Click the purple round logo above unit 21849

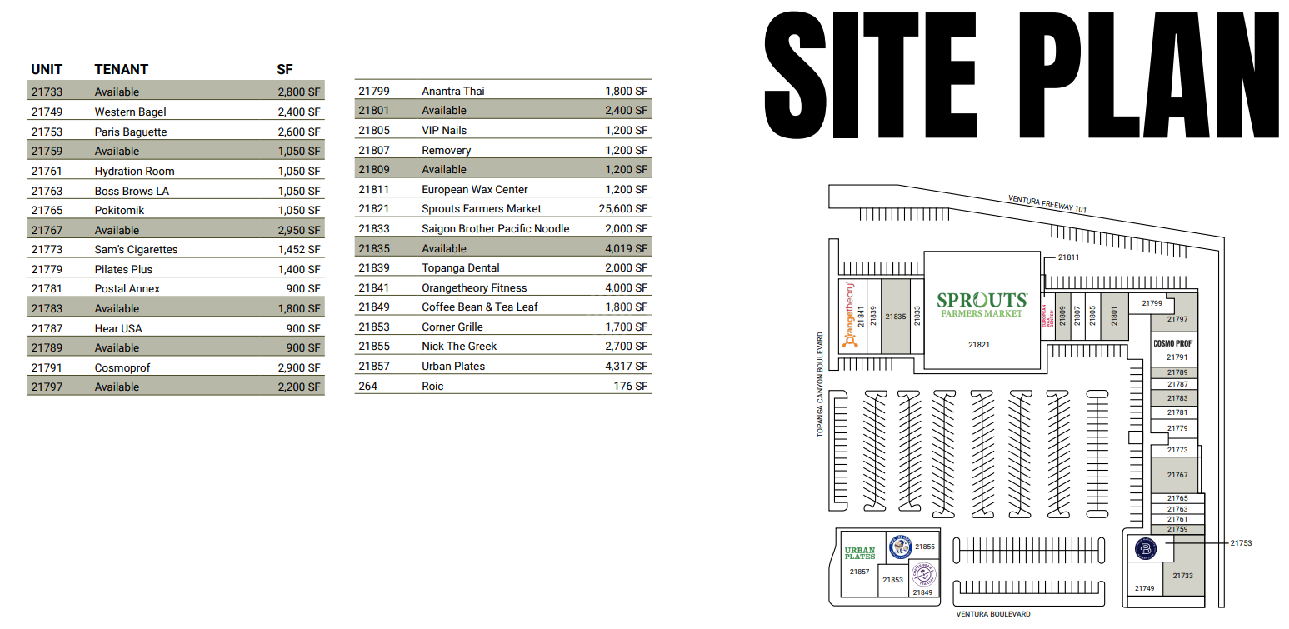coord(923,574)
